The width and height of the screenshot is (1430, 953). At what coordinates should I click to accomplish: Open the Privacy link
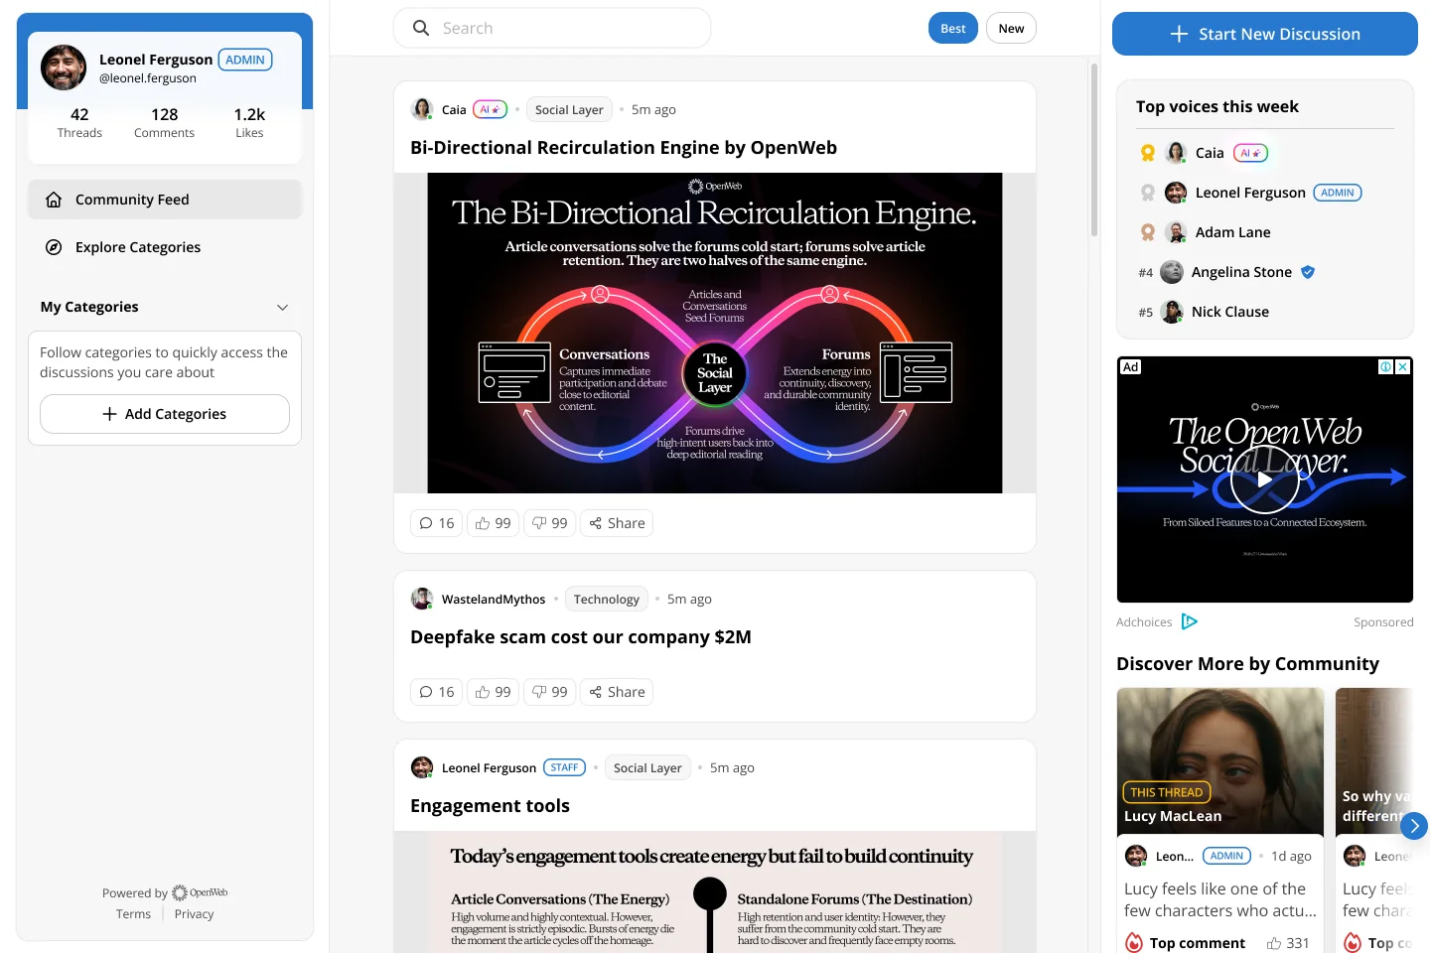tap(194, 914)
